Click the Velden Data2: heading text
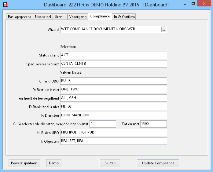Image resolution: width=213 pixels, height=172 pixels. click(71, 72)
